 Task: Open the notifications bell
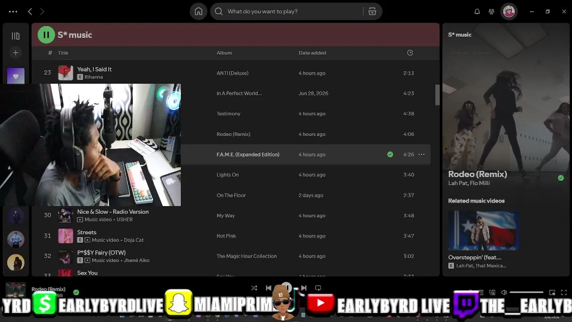coord(477,12)
